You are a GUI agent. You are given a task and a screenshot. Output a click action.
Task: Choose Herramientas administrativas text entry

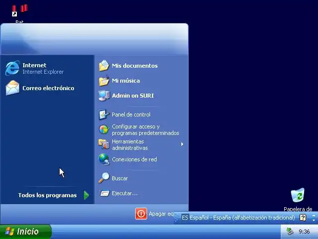tap(130, 144)
